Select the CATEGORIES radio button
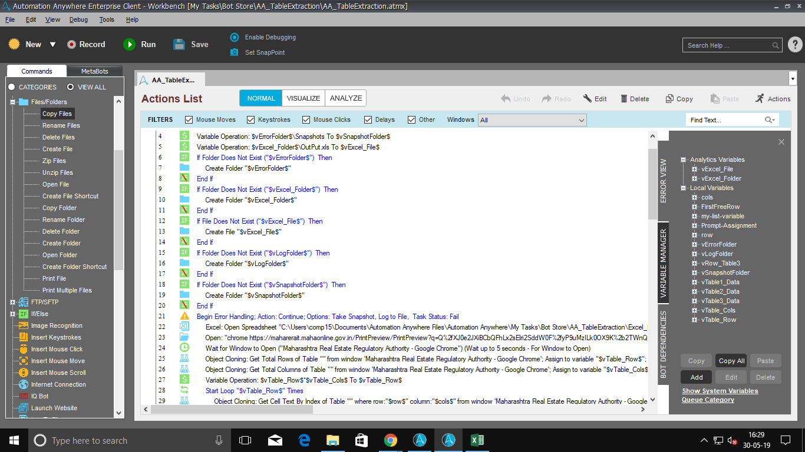This screenshot has height=452, width=805. [11, 87]
